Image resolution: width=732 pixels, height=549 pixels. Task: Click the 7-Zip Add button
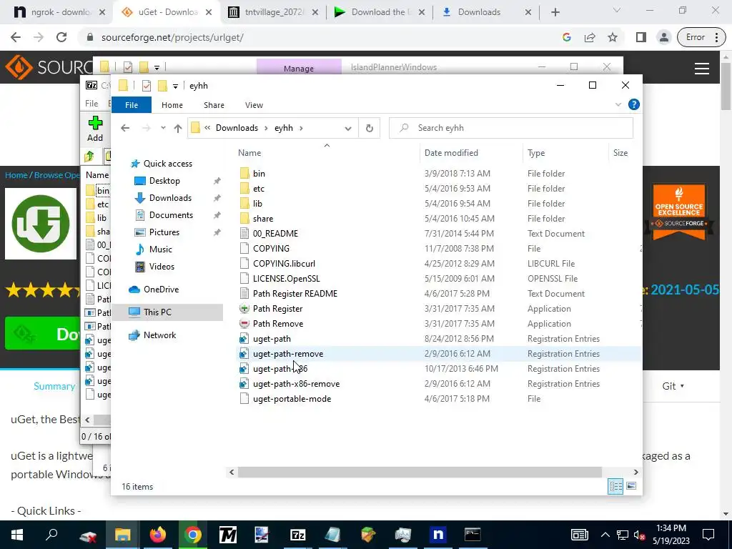pyautogui.click(x=95, y=129)
